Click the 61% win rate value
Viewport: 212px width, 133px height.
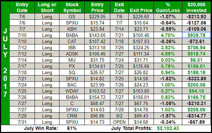click(x=72, y=128)
